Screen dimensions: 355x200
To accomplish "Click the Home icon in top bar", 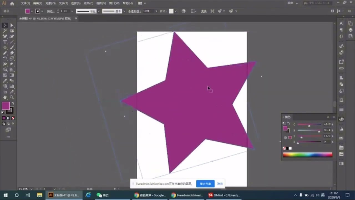I will click(x=12, y=3).
